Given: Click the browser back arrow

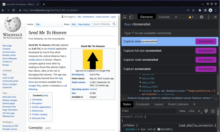Looking at the screenshot, I should (x=3, y=10).
